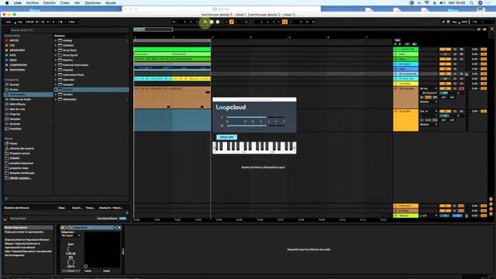Screen dimensions: 496x279
Task: Open All Channels input channel dropdown
Action: (x=429, y=93)
